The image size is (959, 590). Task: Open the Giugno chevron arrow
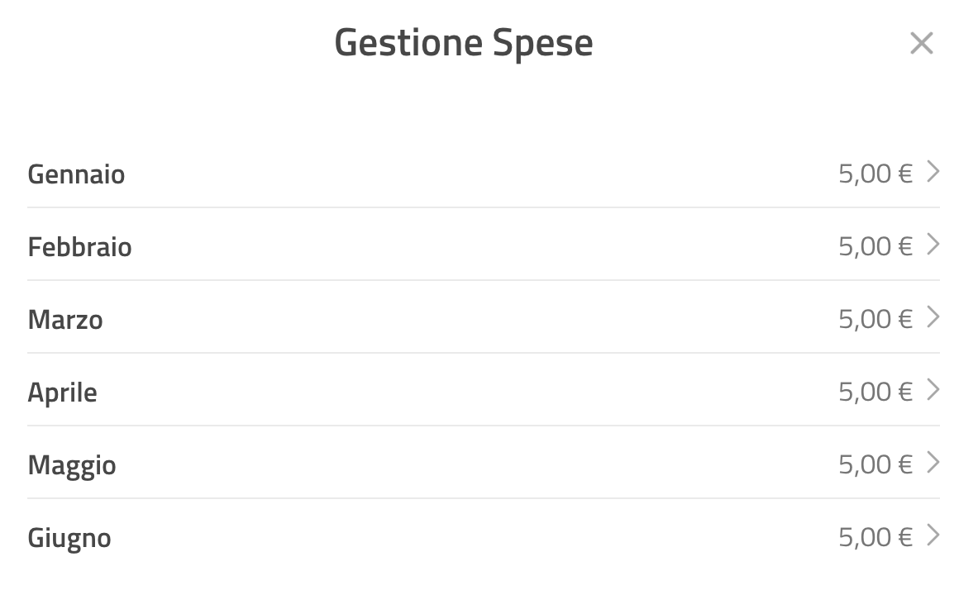click(x=933, y=535)
